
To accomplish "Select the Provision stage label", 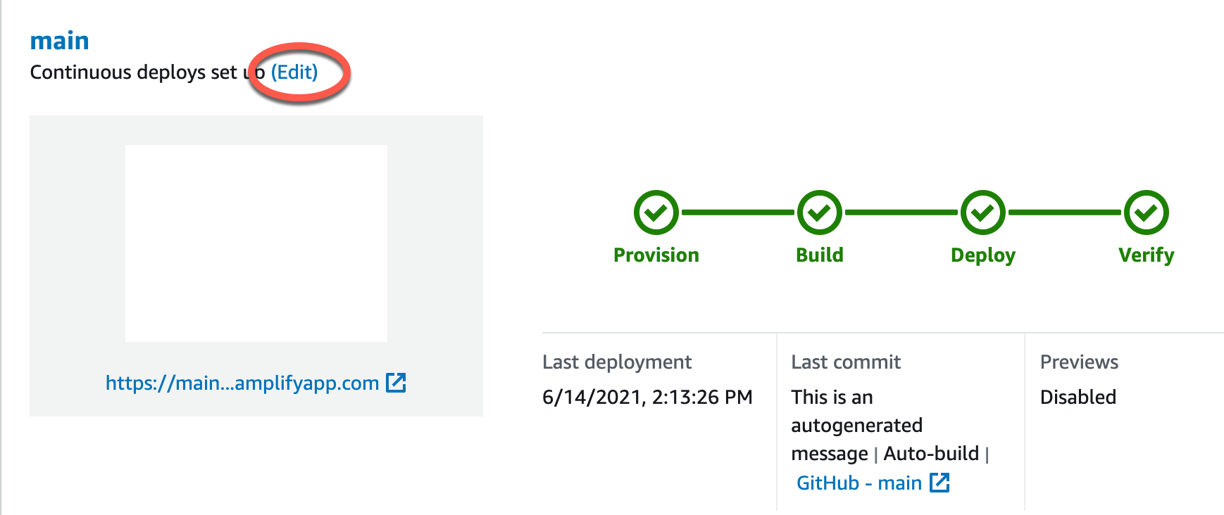I will (656, 255).
